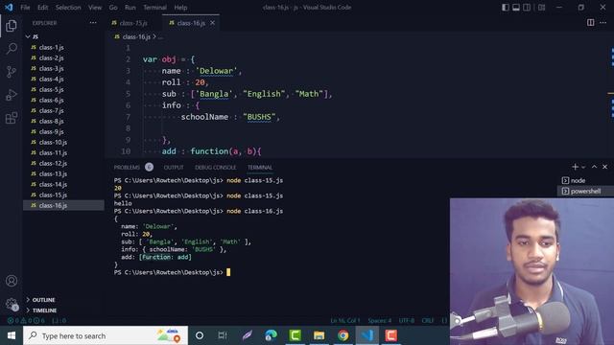The height and width of the screenshot is (345, 614).
Task: Open the File menu
Action: tap(25, 8)
